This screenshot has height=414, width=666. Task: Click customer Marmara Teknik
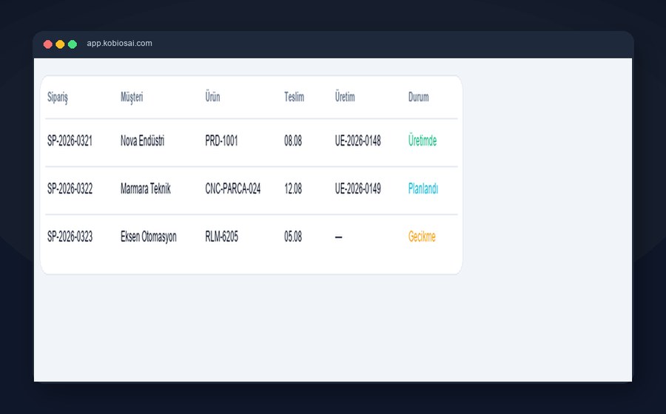(145, 189)
